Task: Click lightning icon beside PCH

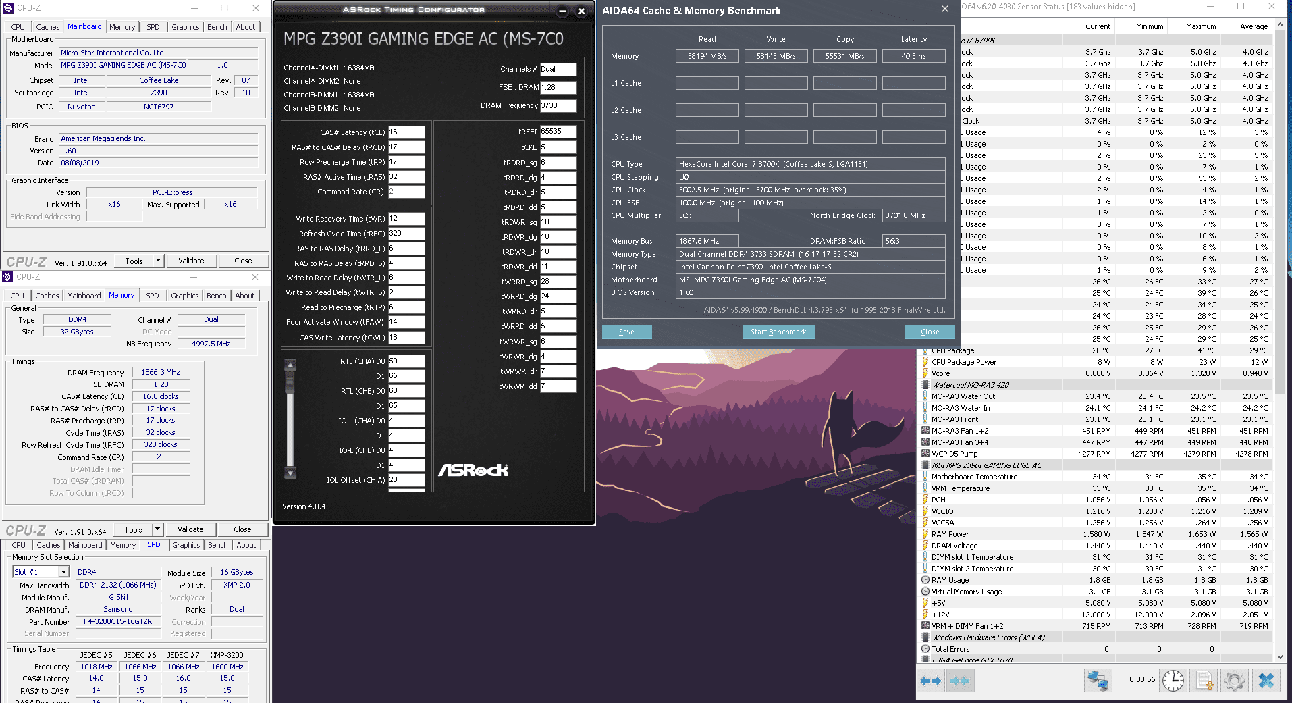Action: coord(925,500)
